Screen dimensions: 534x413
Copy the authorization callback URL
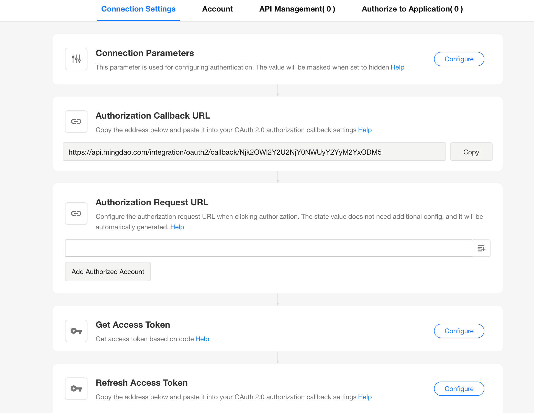(471, 152)
